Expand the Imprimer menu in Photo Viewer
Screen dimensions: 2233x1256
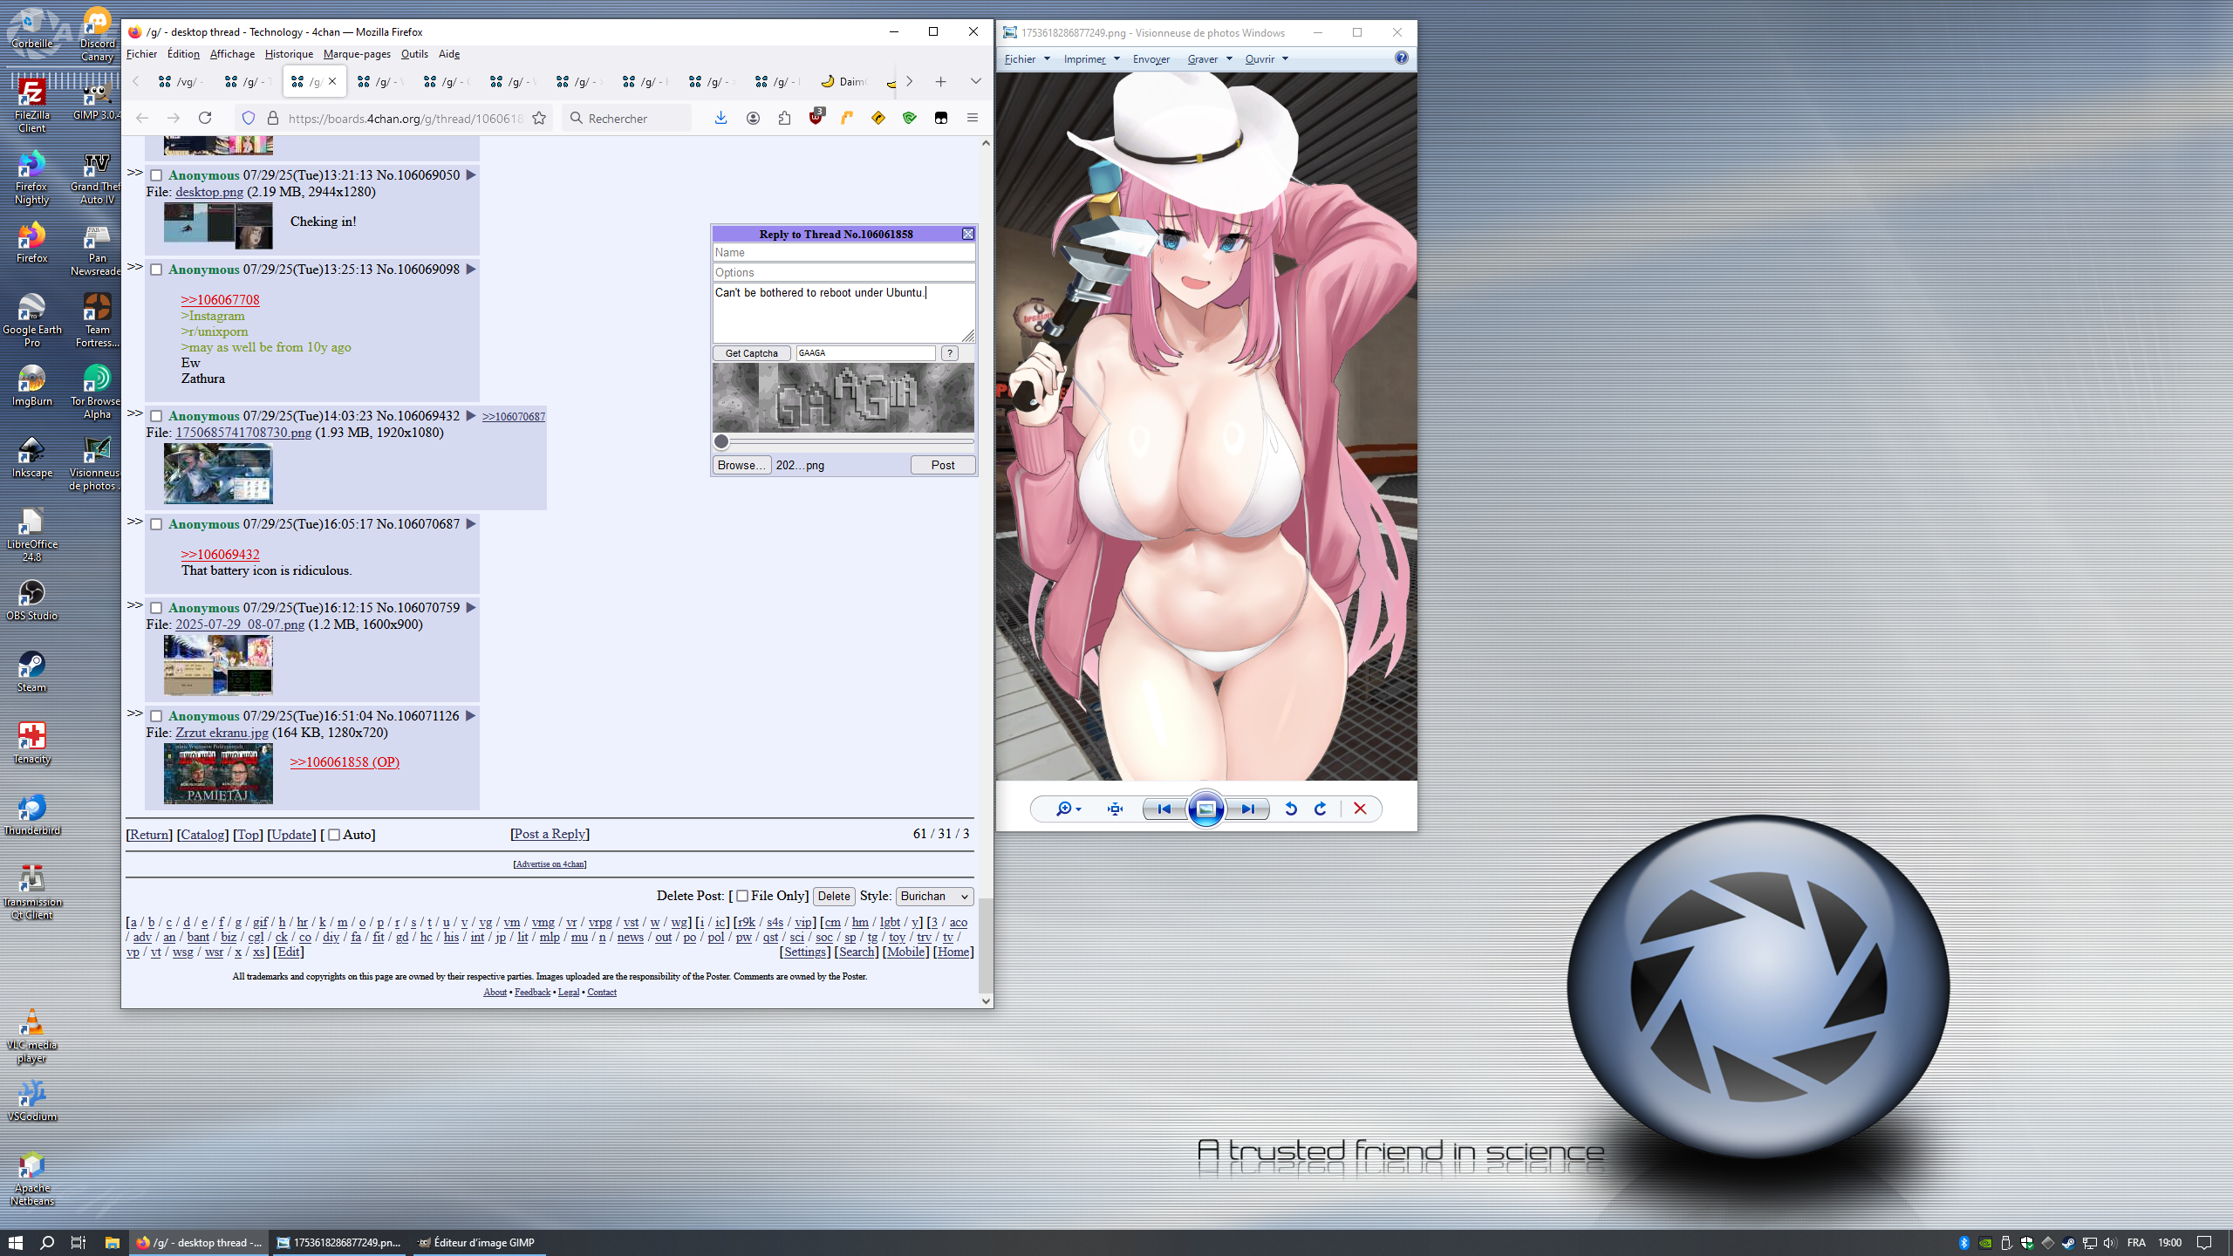pos(1090,58)
